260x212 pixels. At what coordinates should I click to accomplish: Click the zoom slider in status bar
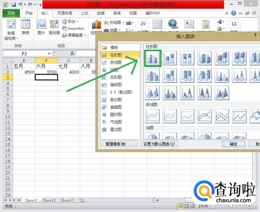pyautogui.click(x=231, y=206)
